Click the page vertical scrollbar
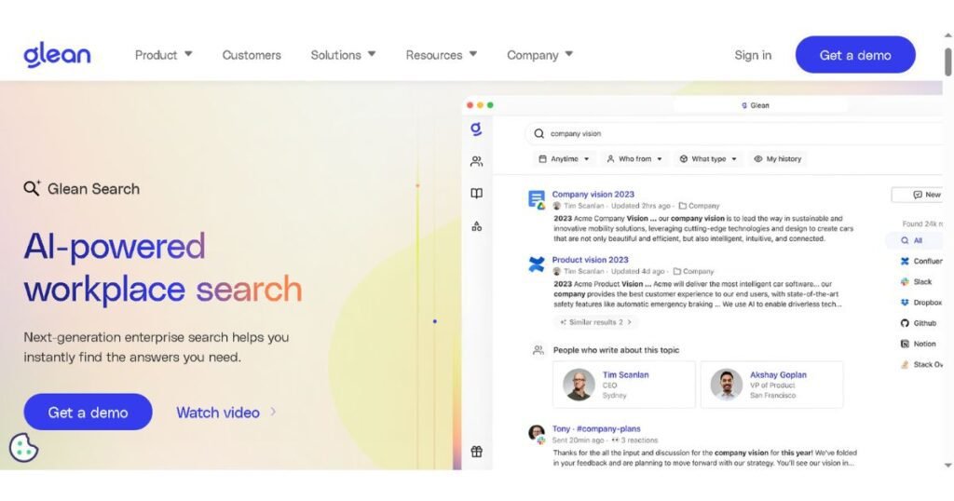 point(947,62)
